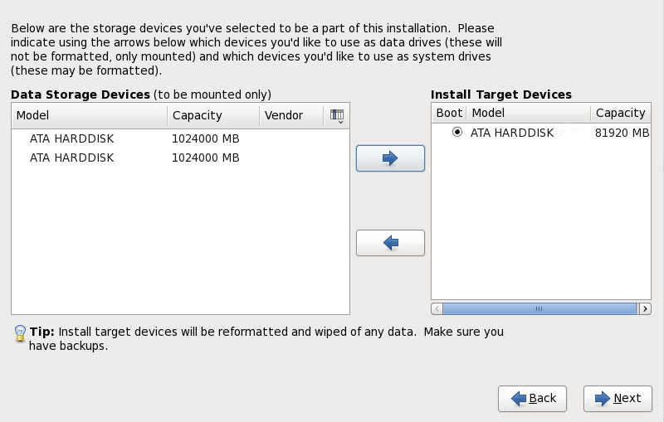The image size is (664, 422).
Task: Sort data devices by Capacity column
Action: pyautogui.click(x=213, y=115)
